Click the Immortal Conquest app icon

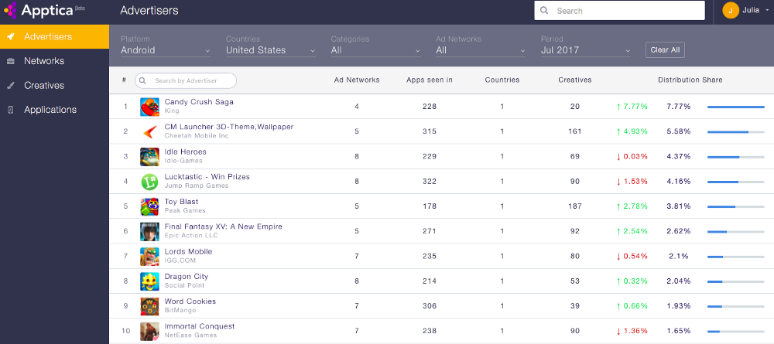pyautogui.click(x=149, y=331)
